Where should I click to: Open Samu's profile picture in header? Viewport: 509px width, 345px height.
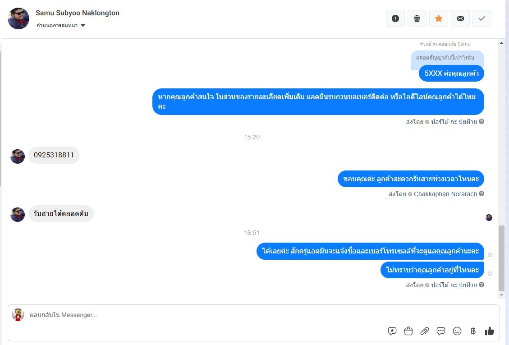coord(18,18)
